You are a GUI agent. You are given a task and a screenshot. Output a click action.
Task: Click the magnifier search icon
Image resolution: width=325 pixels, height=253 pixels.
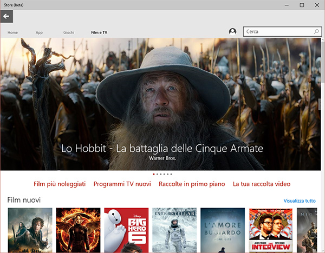pos(316,32)
